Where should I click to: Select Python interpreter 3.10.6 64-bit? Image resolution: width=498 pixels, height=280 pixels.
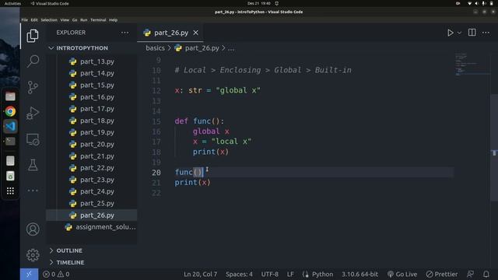[359, 275]
